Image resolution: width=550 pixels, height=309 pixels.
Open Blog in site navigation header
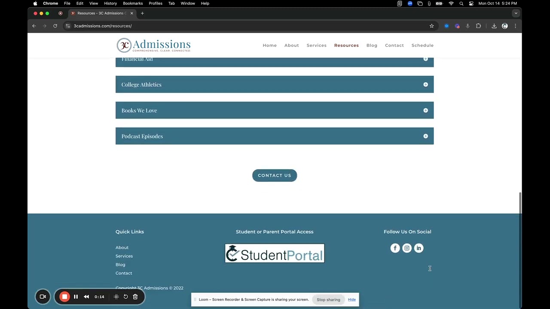coord(372,45)
